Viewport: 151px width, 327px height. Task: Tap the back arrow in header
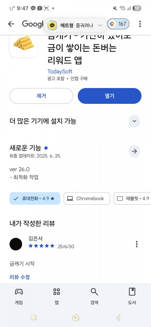pyautogui.click(x=11, y=24)
